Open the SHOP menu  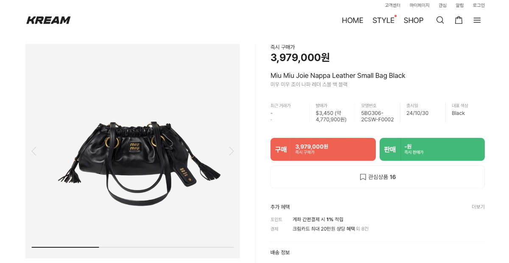click(x=413, y=20)
